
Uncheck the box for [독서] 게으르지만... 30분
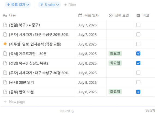[x=138, y=54]
